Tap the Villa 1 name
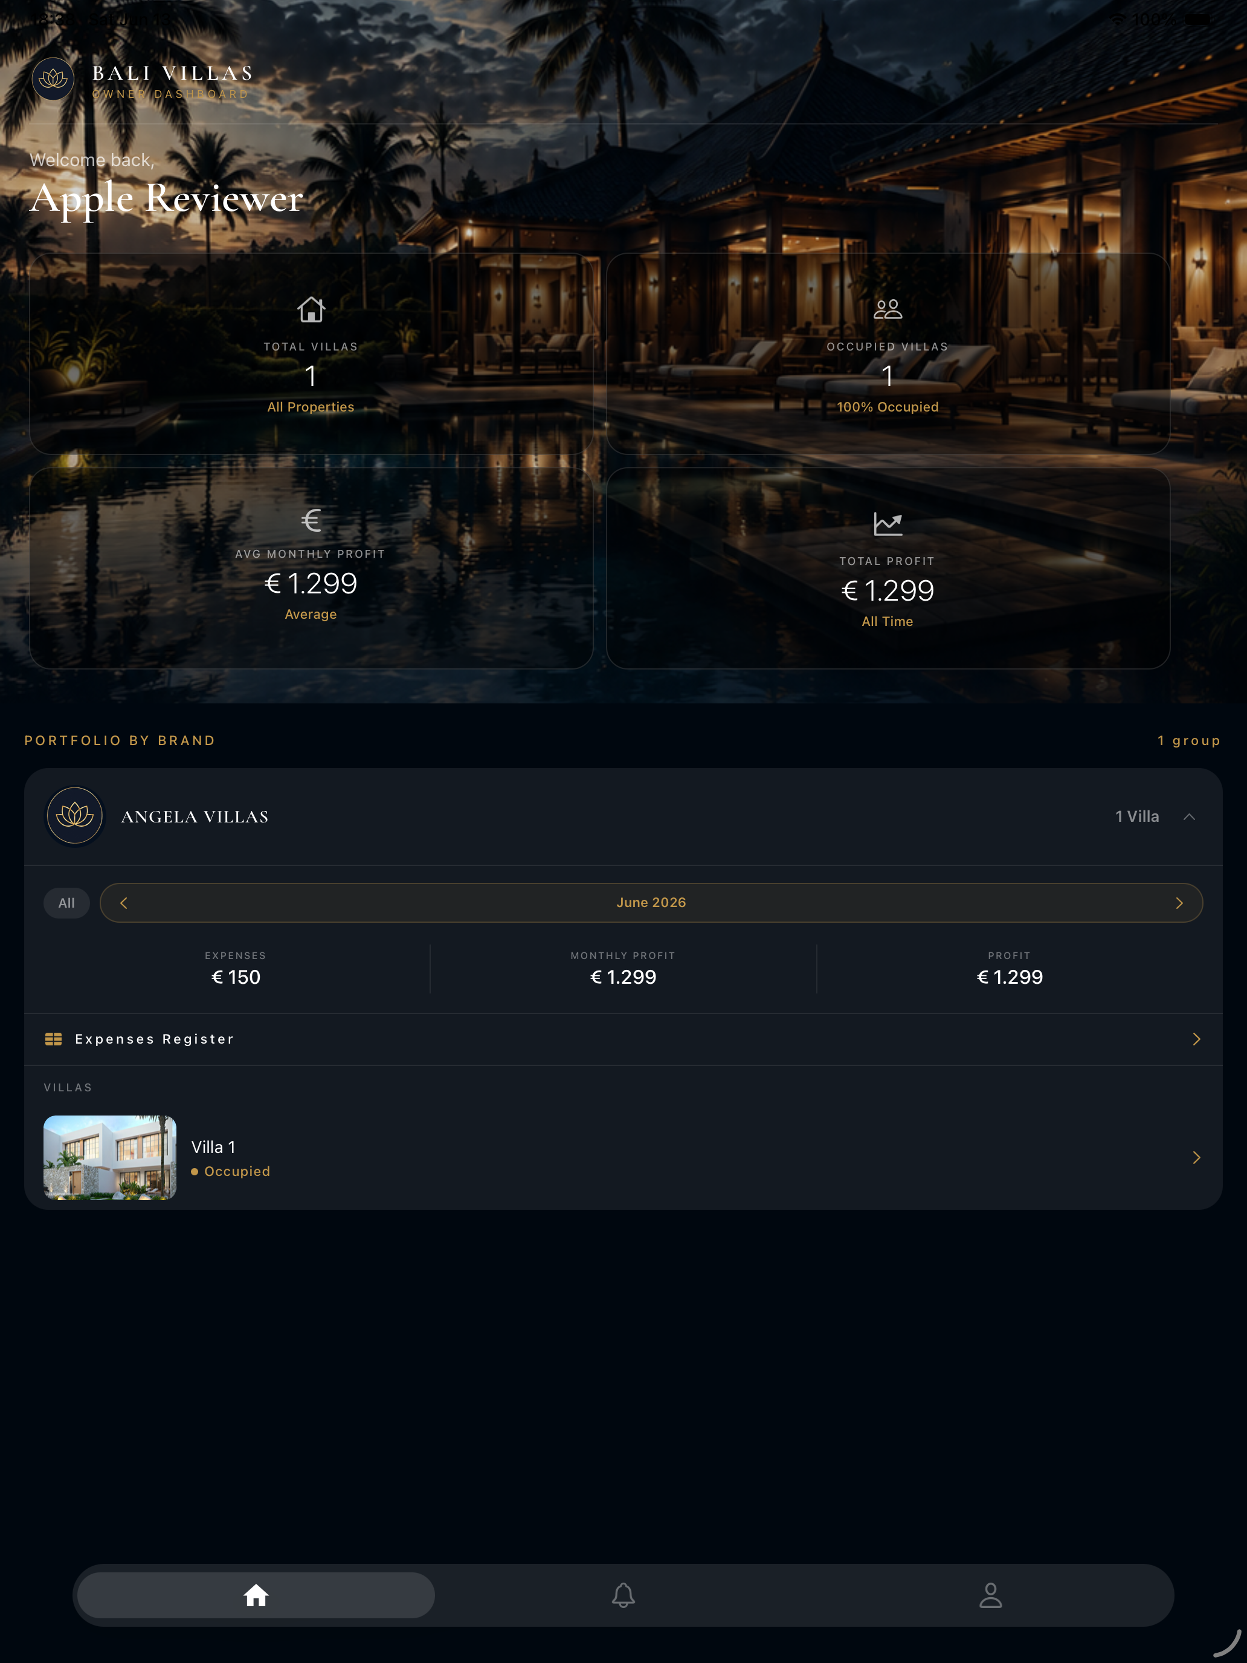 (213, 1148)
